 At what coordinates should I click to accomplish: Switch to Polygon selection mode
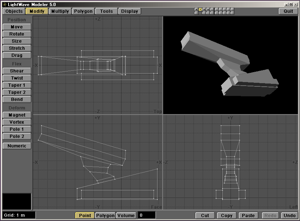click(x=105, y=215)
